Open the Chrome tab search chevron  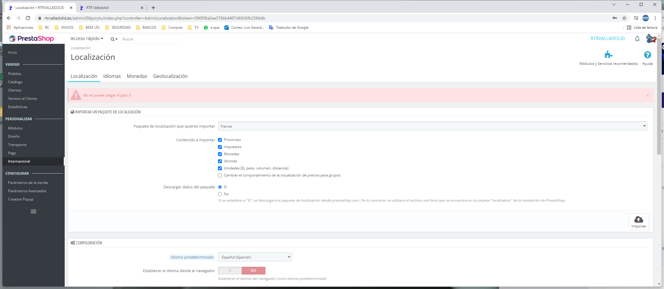pyautogui.click(x=614, y=4)
